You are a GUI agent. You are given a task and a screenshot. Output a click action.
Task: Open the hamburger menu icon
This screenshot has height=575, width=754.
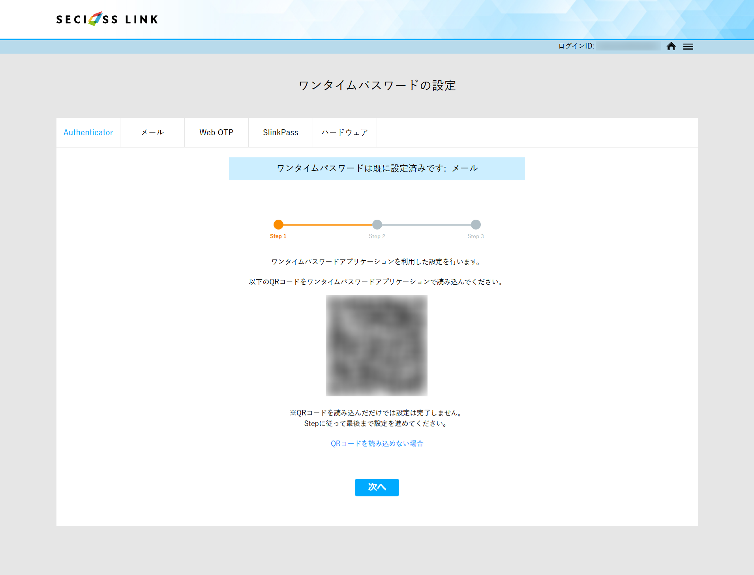(x=688, y=47)
